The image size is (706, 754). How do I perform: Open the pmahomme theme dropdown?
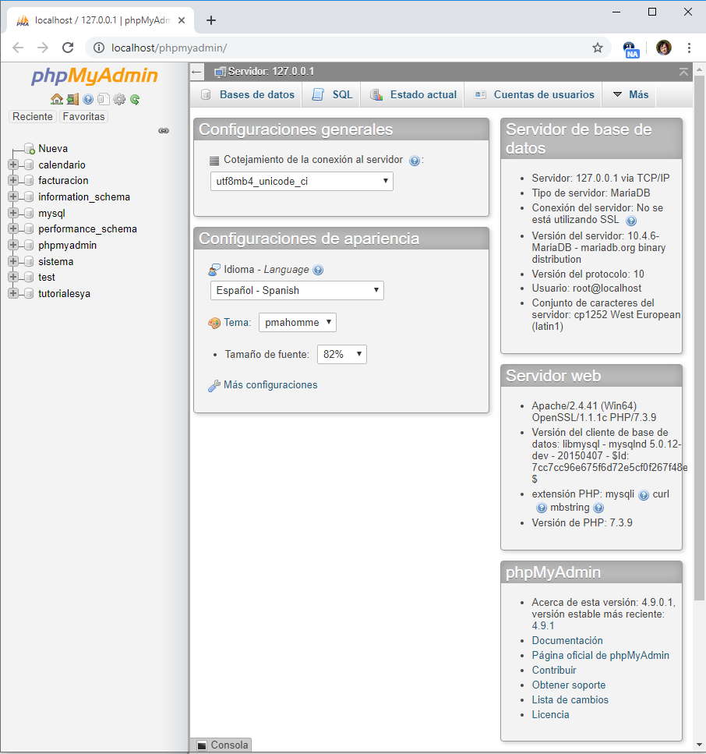click(298, 323)
